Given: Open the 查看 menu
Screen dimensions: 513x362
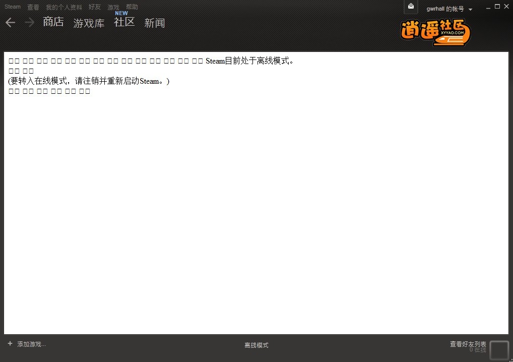Looking at the screenshot, I should [x=33, y=7].
